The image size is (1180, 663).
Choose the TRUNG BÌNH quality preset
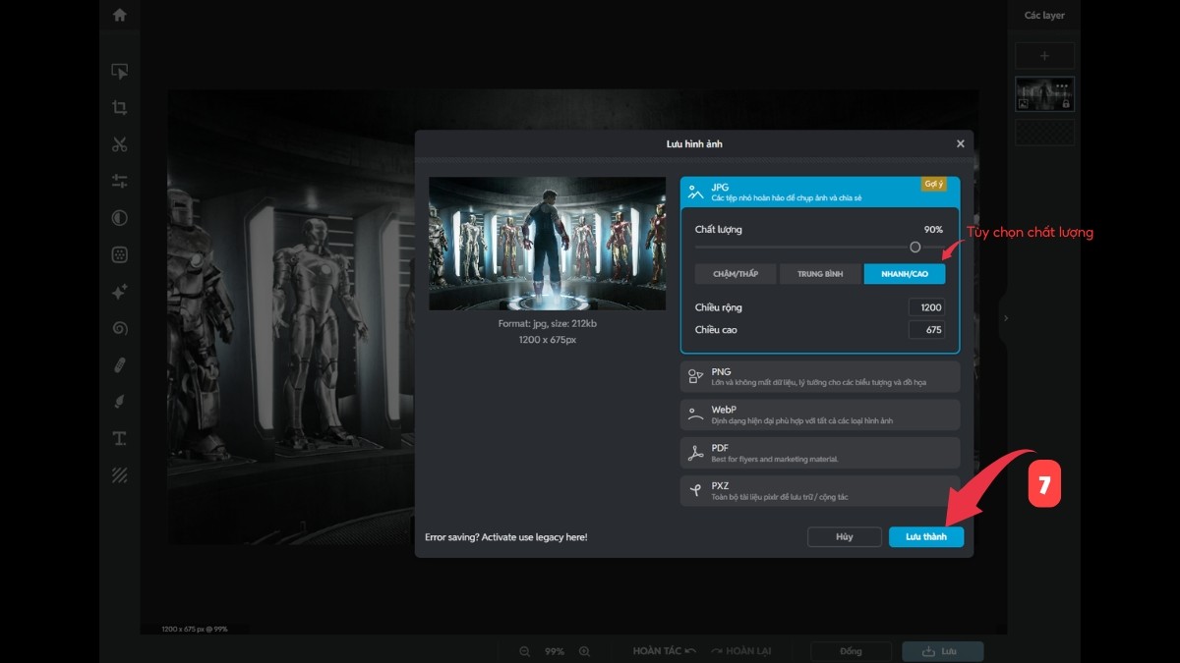click(820, 274)
